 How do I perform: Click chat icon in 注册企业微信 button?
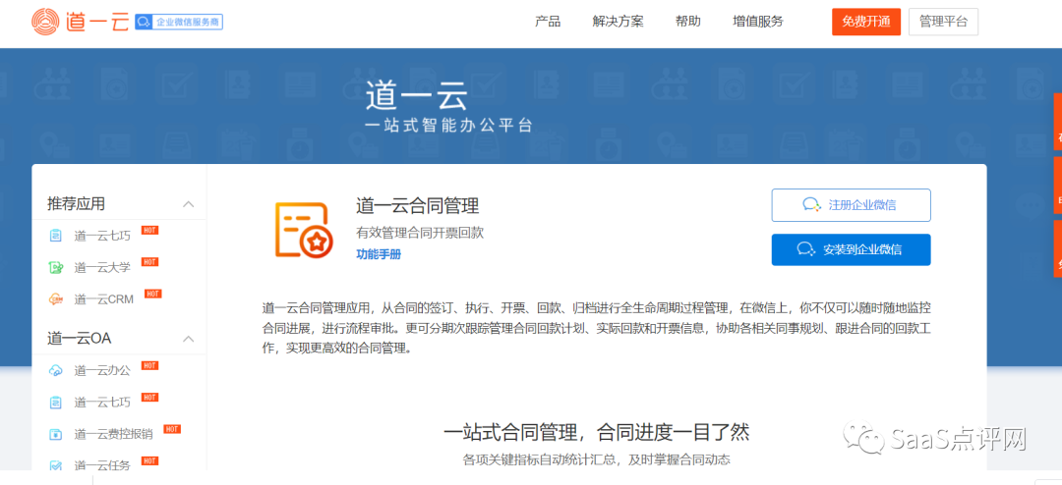pos(811,205)
